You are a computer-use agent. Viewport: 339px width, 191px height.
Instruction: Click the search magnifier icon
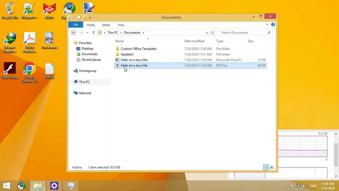269,33
